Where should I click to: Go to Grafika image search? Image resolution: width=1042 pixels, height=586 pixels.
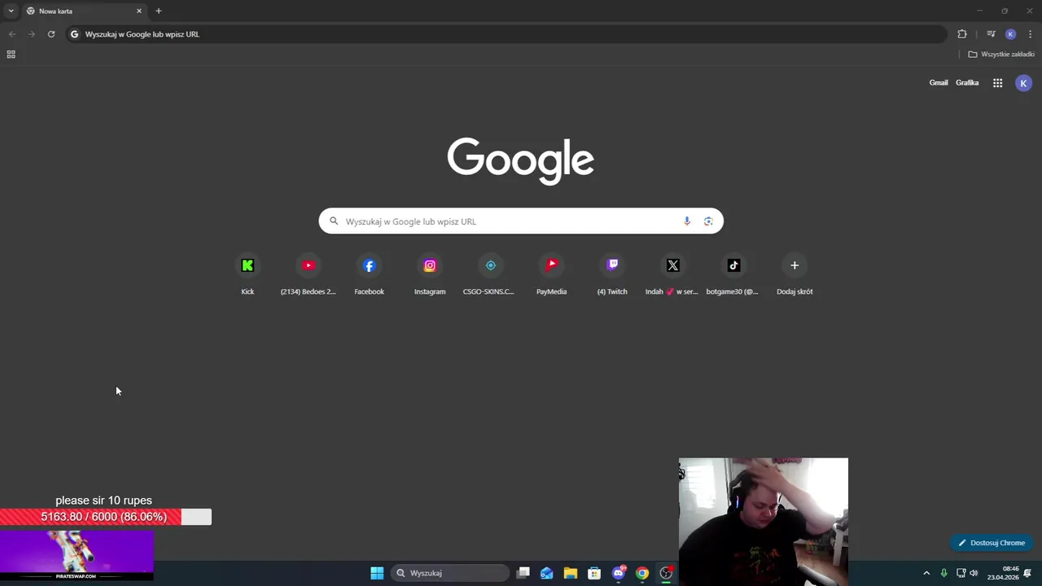coord(967,83)
